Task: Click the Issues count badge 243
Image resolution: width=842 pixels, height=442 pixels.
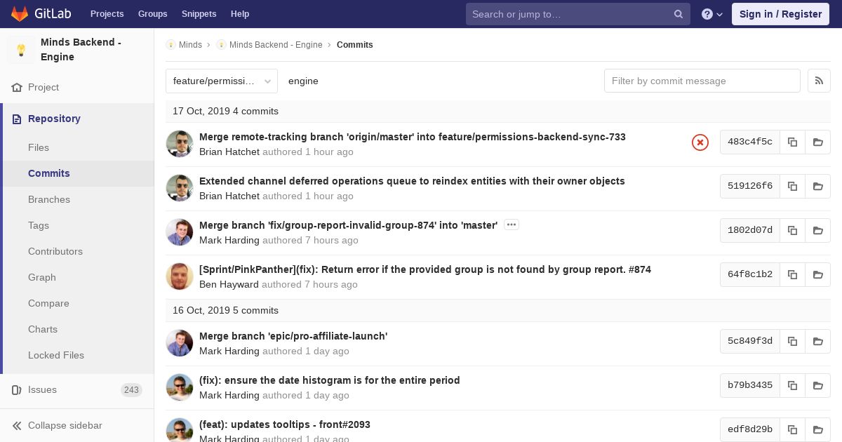Action: [131, 390]
